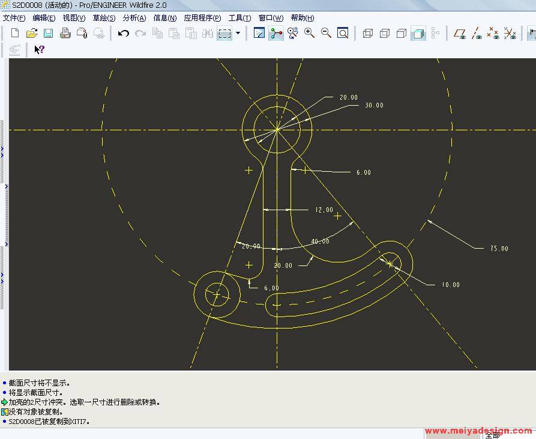The image size is (536, 439).
Task: Switch to No Hidden display mode
Action: (x=402, y=33)
